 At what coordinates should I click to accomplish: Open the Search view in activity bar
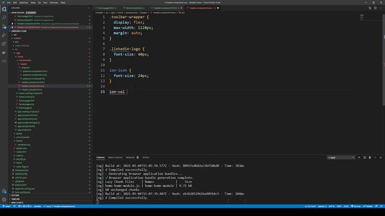pos(4,17)
